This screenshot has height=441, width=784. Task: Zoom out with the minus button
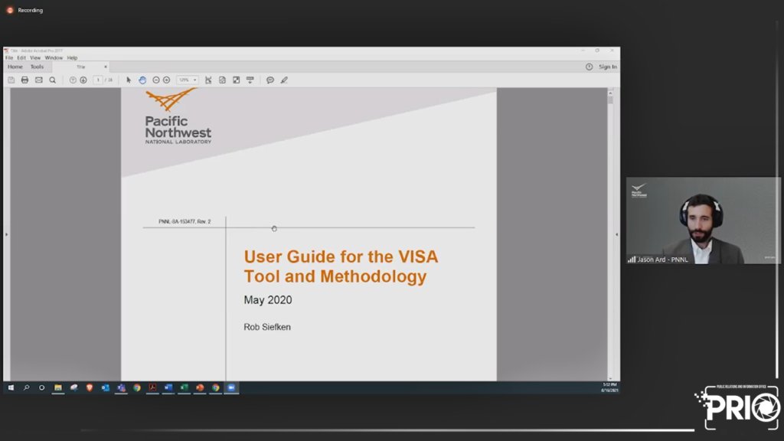point(156,80)
